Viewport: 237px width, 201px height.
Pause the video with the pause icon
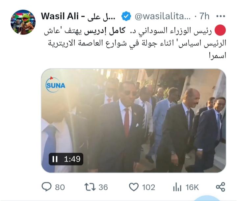[x=55, y=159]
